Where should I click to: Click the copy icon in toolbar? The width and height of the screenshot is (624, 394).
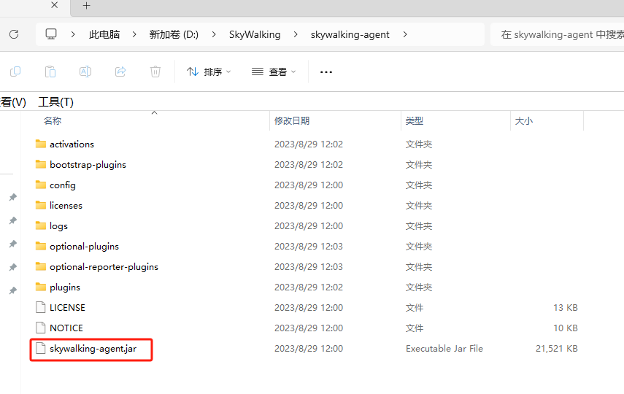15,72
